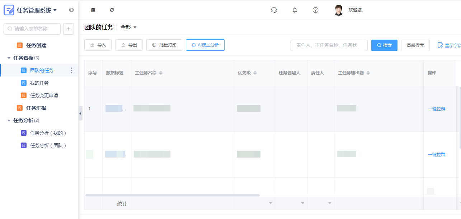Click the 任务分析（我的）purple icon
Viewport: 461px width, 219px height.
(x=24, y=133)
